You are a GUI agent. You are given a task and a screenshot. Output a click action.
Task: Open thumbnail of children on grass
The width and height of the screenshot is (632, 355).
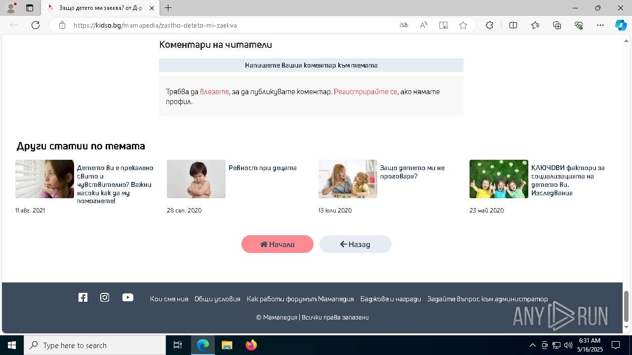499,179
